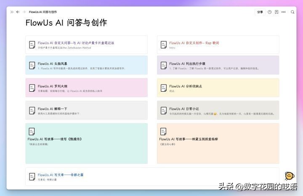Screen dimensions: 303x196
Task: Click page icon of 分析优缺点 card
Action: 163,88
